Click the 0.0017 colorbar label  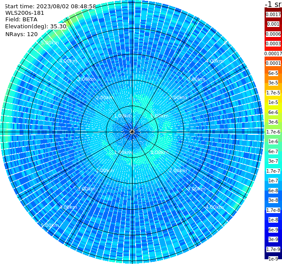pos(273,14)
